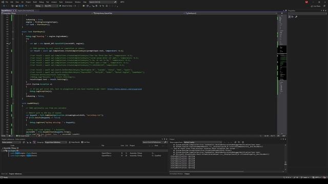The image size is (328, 184).
Task: Switch to the Immediate Window tab
Action: [x=176, y=174]
